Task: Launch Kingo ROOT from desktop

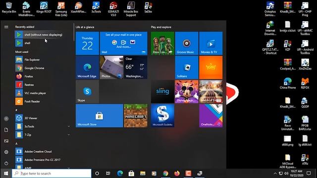Action: pyautogui.click(x=44, y=7)
